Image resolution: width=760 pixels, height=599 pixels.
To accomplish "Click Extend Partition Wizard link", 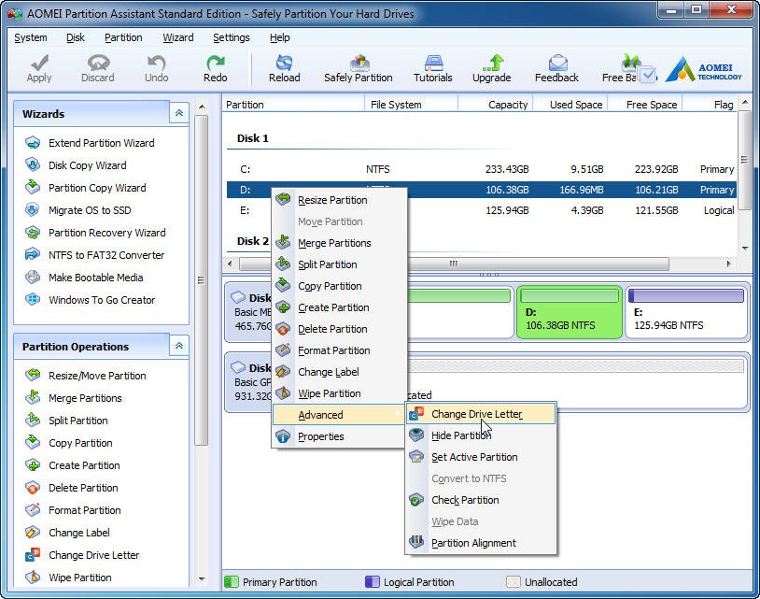I will point(101,143).
